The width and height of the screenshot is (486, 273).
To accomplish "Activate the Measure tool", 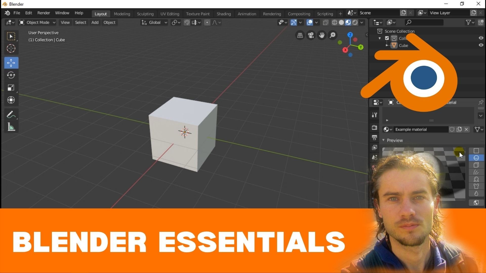I will 11,127.
